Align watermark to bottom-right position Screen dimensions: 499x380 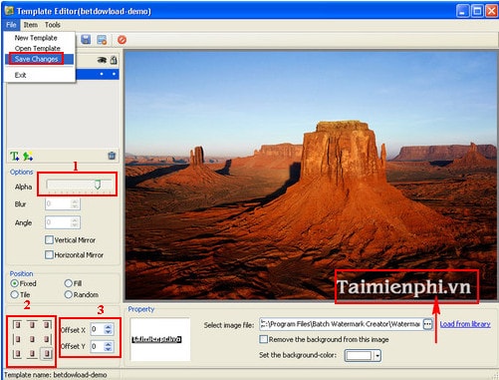click(x=47, y=354)
